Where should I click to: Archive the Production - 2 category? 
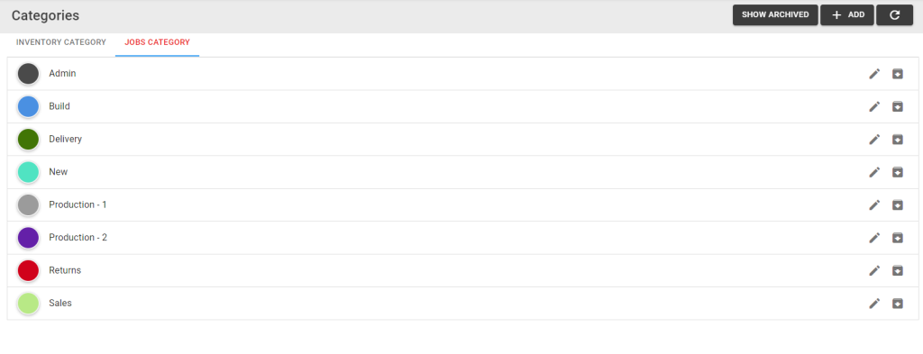click(897, 238)
